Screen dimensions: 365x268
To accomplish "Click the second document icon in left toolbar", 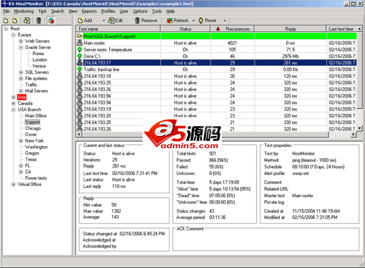I will pyautogui.click(x=15, y=21).
